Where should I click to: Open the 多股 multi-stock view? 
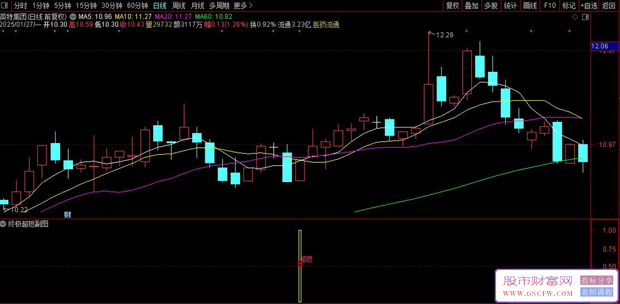[490, 6]
